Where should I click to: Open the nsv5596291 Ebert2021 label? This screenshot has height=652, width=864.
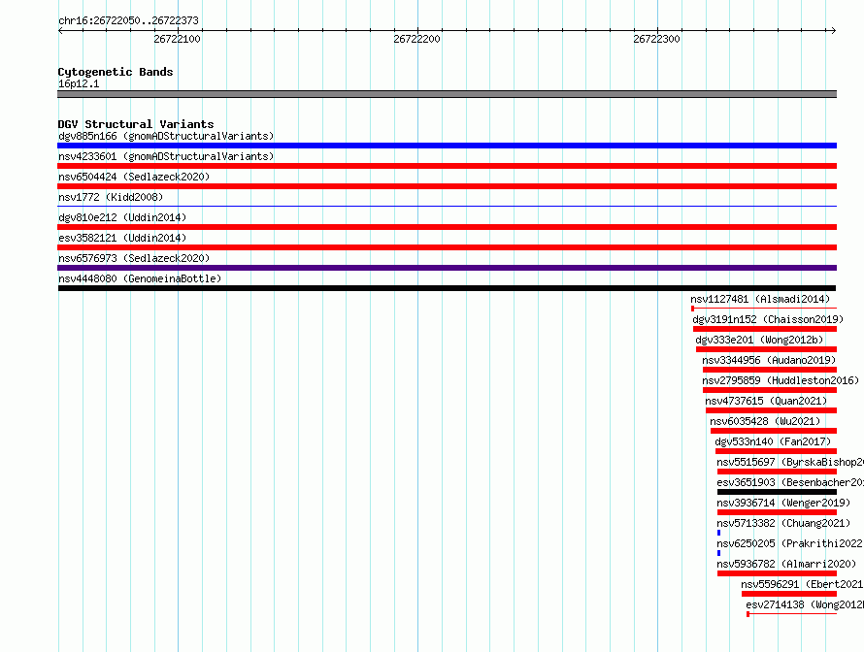tap(802, 584)
